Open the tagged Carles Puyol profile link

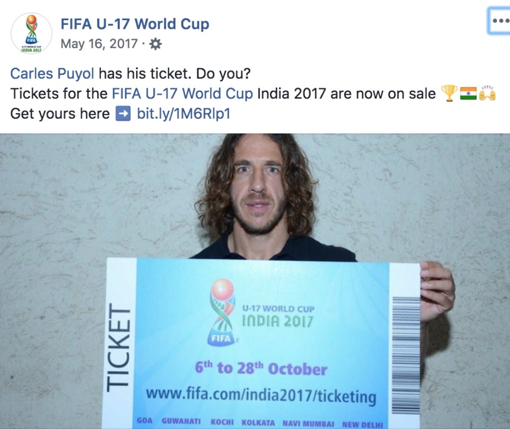click(52, 74)
